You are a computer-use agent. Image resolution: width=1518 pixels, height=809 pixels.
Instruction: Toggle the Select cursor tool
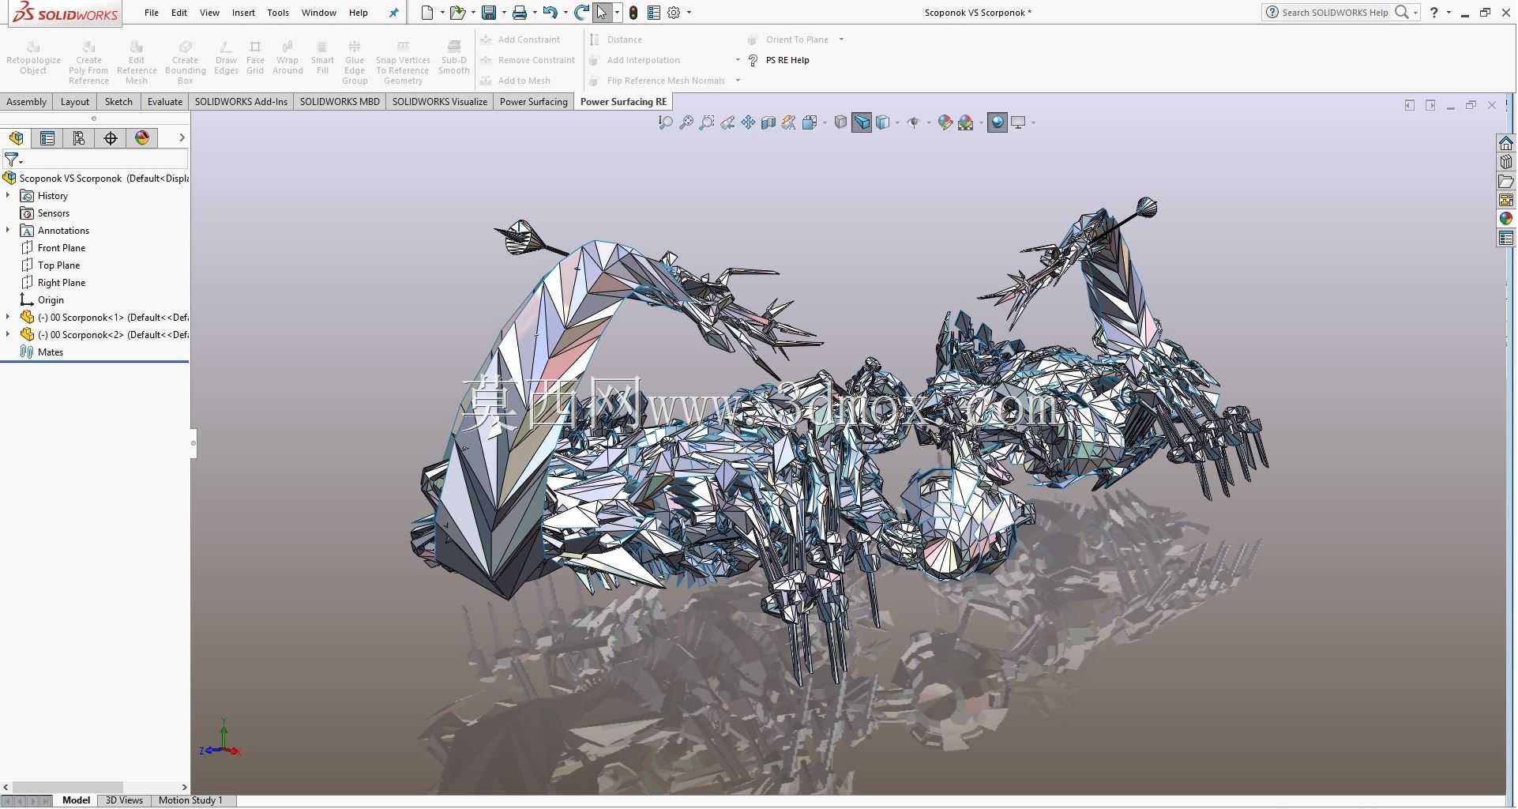tap(602, 13)
